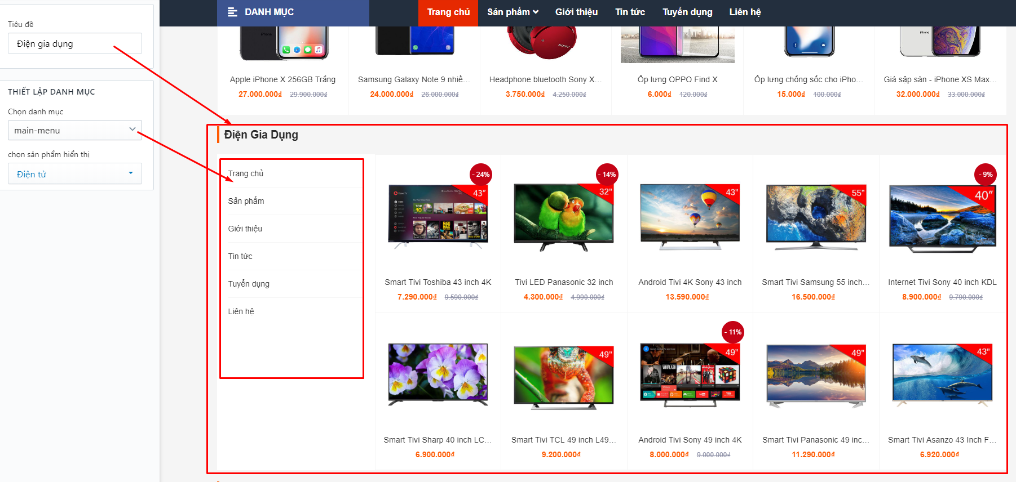Open the OPPO Find X case image
The width and height of the screenshot is (1016, 482).
click(677, 44)
